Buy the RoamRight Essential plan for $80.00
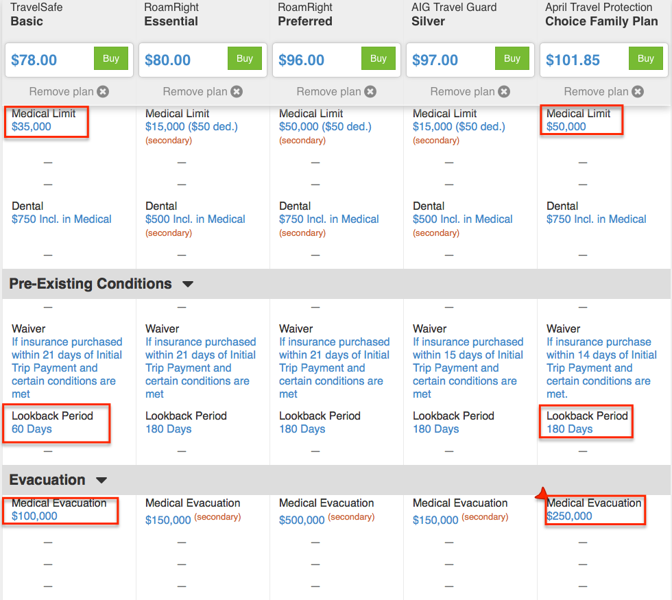This screenshot has width=672, height=600. [245, 58]
